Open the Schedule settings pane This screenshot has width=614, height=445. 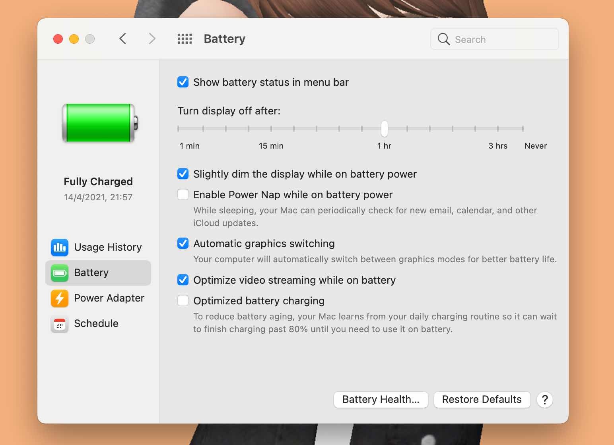pyautogui.click(x=96, y=323)
